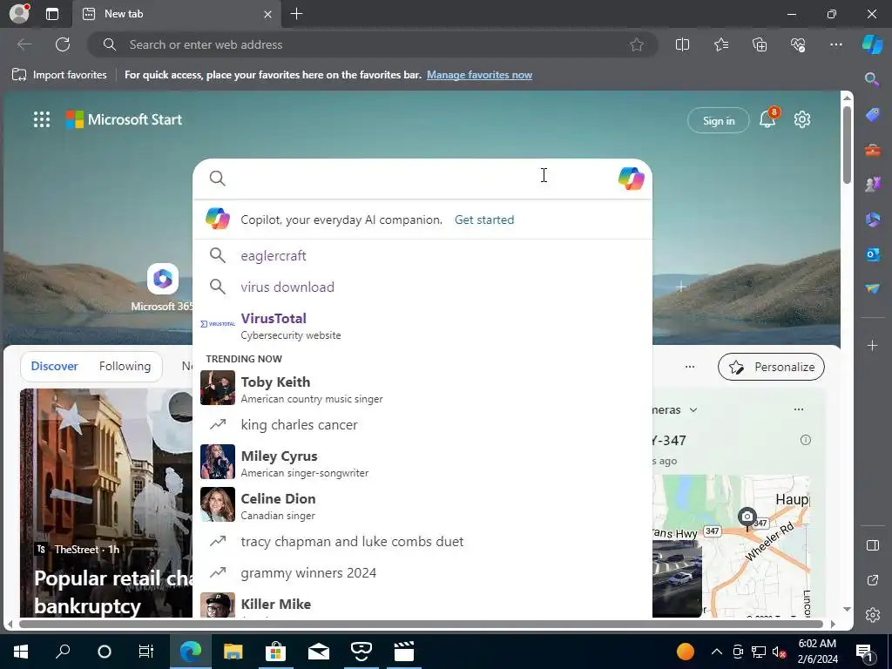
Task: Open the sidebar external link icon
Action: pos(872,579)
